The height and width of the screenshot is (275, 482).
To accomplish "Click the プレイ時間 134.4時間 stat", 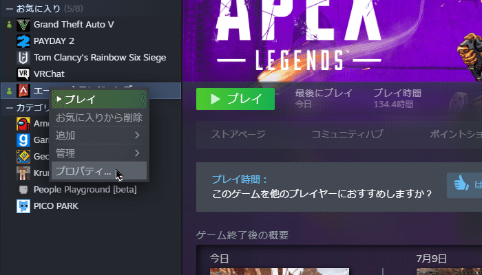I will point(397,98).
